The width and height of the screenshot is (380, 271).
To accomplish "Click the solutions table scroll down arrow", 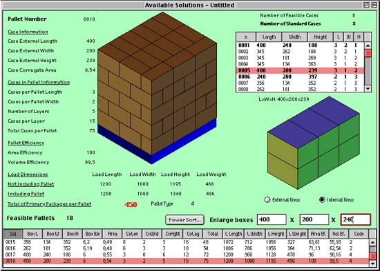I will coord(373,263).
